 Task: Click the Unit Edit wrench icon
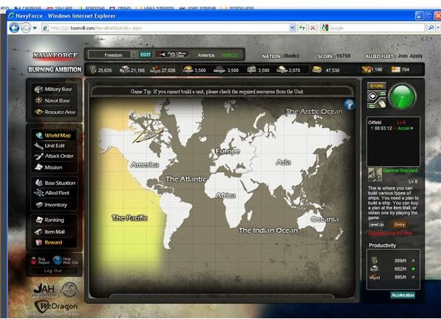click(38, 146)
